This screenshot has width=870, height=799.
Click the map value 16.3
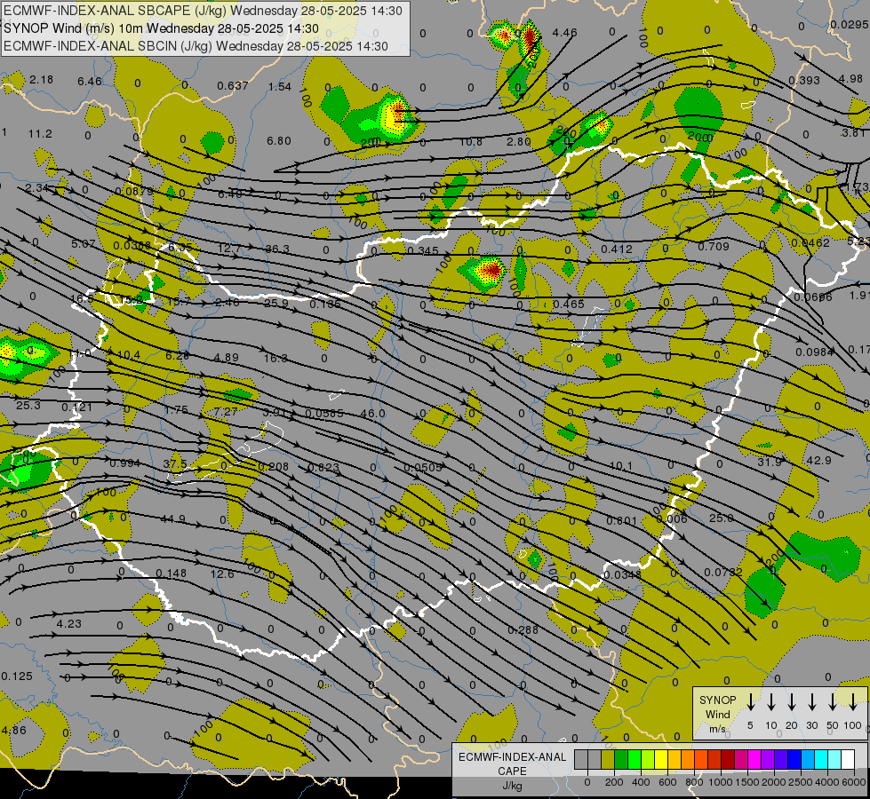click(275, 358)
